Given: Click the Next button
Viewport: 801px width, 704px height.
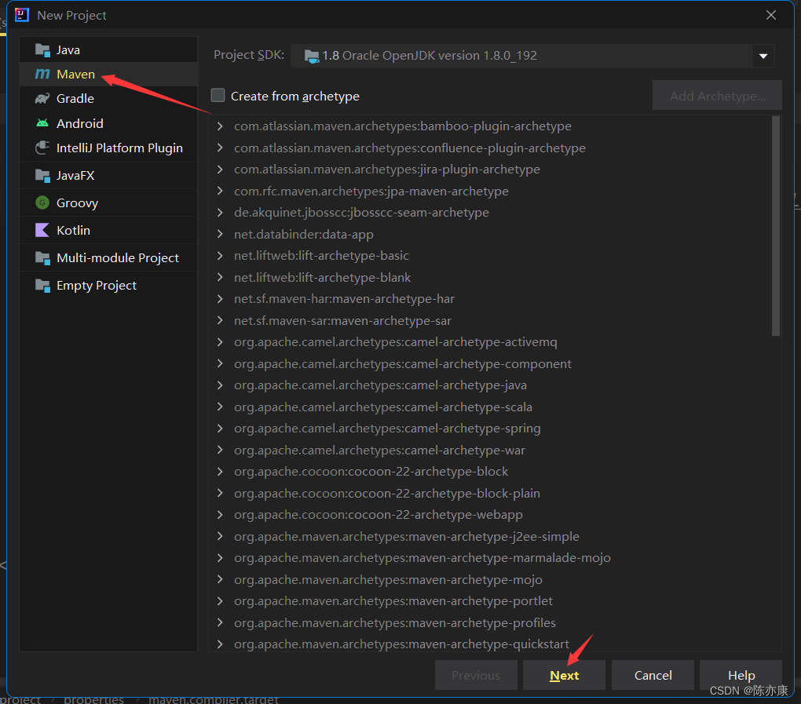Looking at the screenshot, I should pyautogui.click(x=564, y=675).
